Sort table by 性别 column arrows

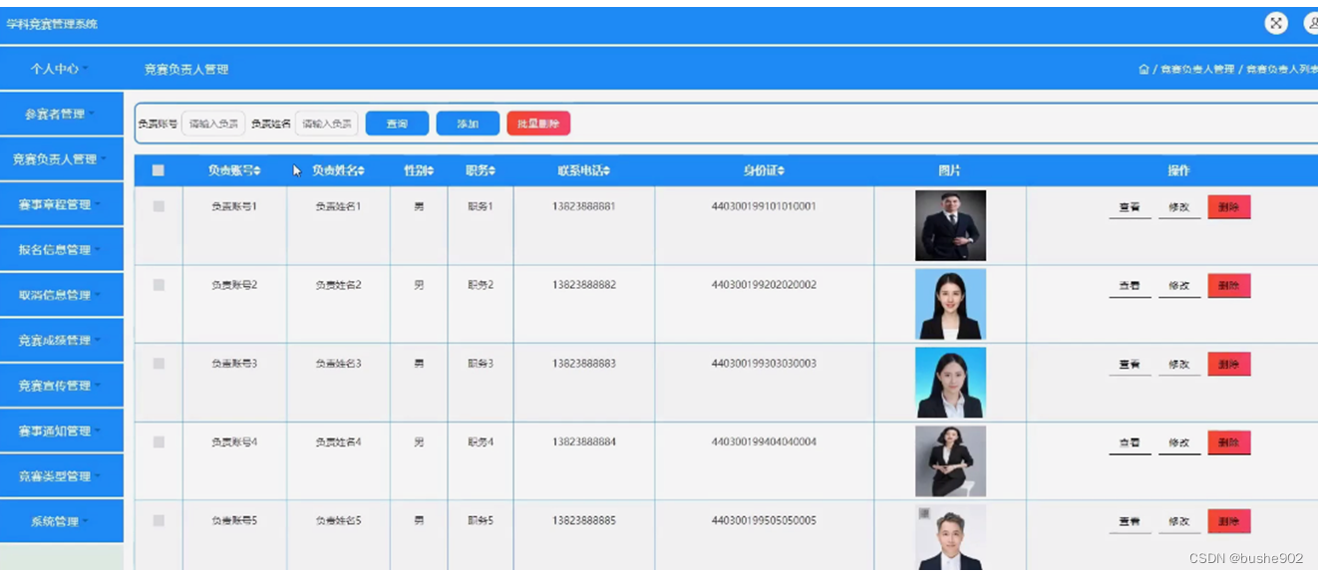(x=431, y=171)
